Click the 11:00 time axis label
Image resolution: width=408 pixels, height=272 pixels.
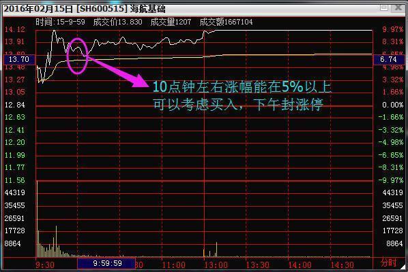click(x=173, y=265)
